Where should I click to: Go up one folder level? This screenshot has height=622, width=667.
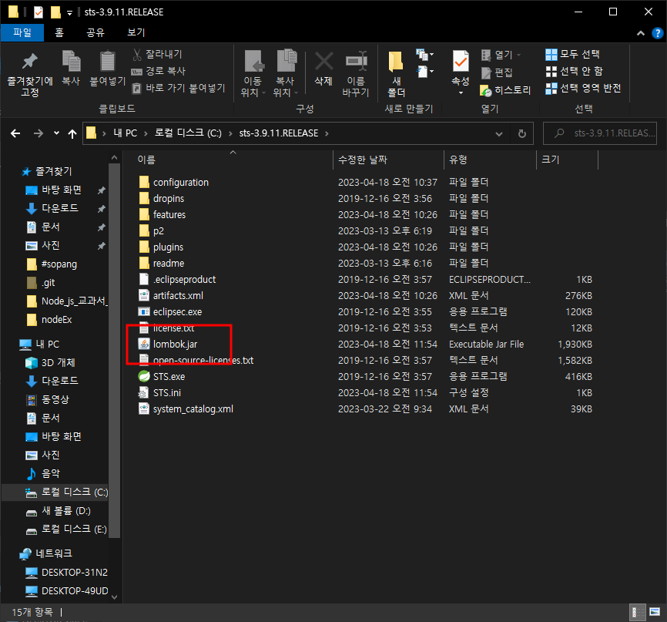(x=72, y=133)
